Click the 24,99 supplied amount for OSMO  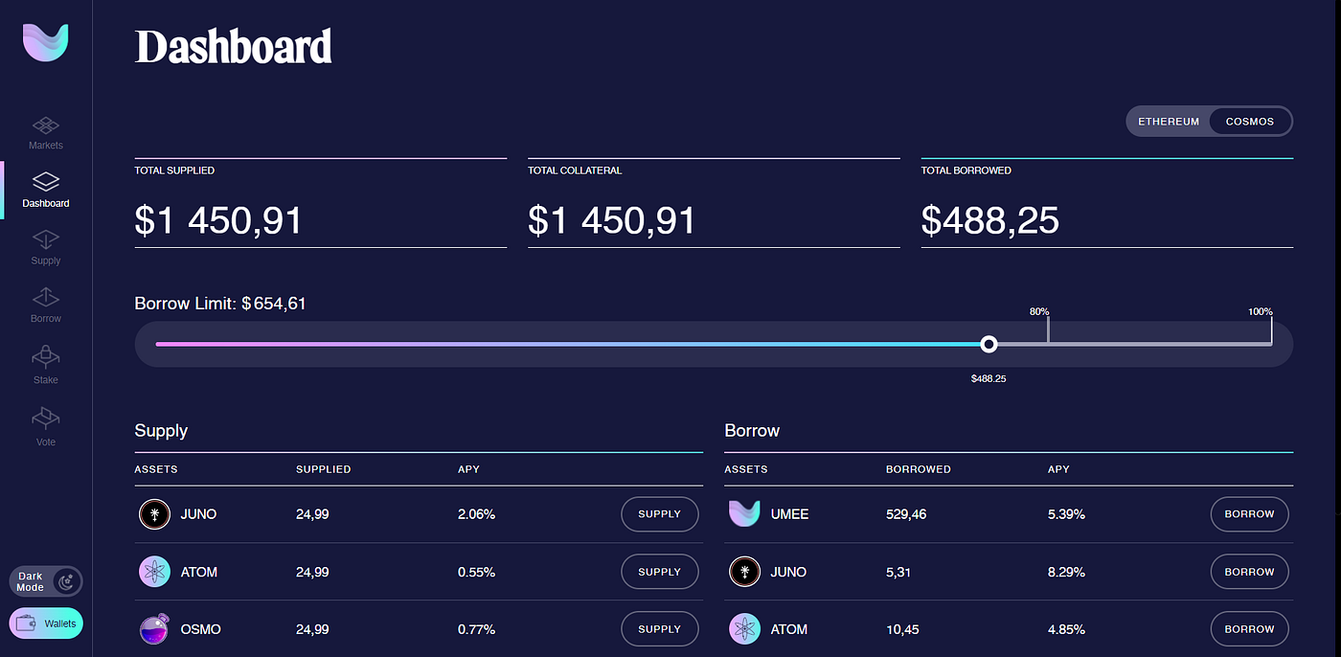(x=312, y=629)
